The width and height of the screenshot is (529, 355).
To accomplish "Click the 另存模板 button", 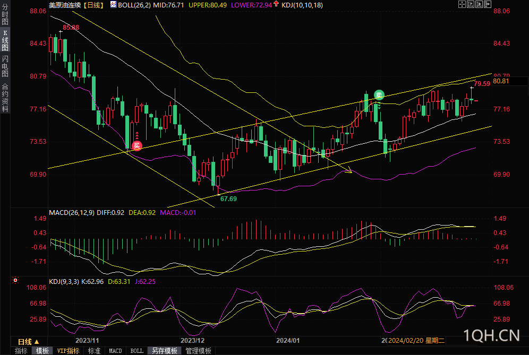I will [164, 351].
